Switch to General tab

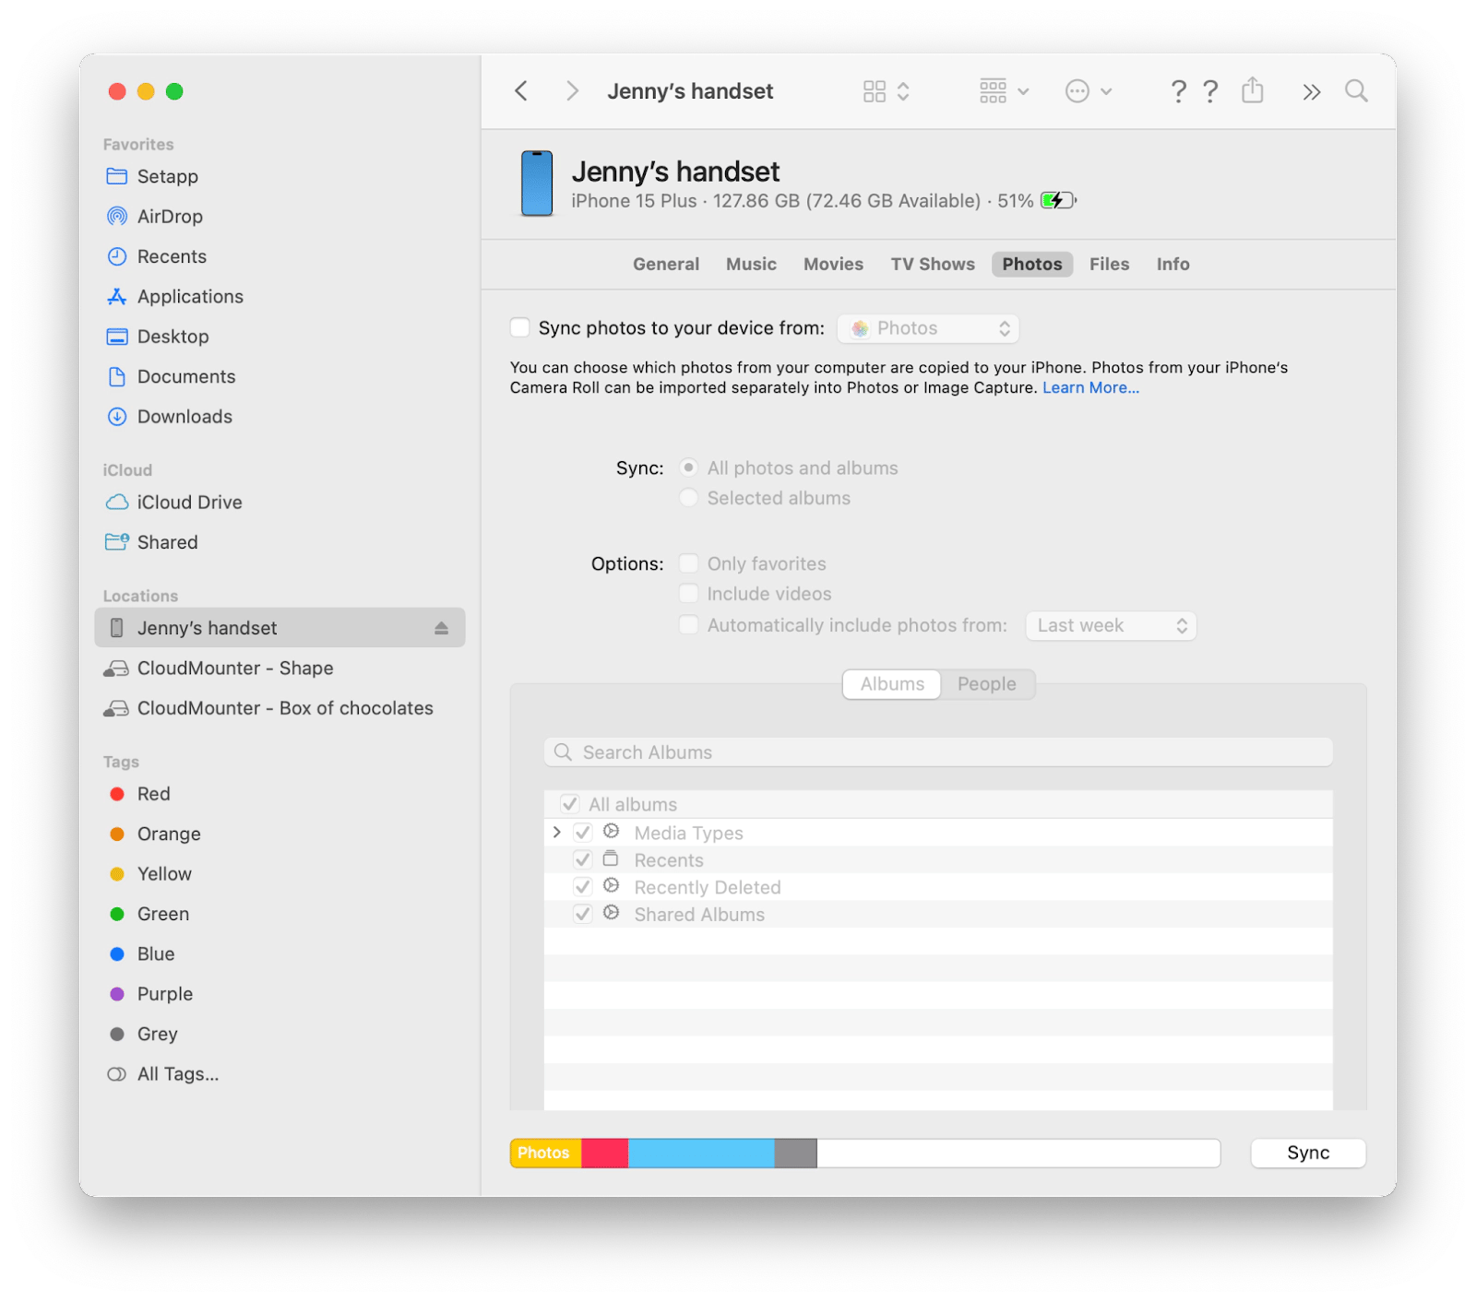pyautogui.click(x=666, y=264)
